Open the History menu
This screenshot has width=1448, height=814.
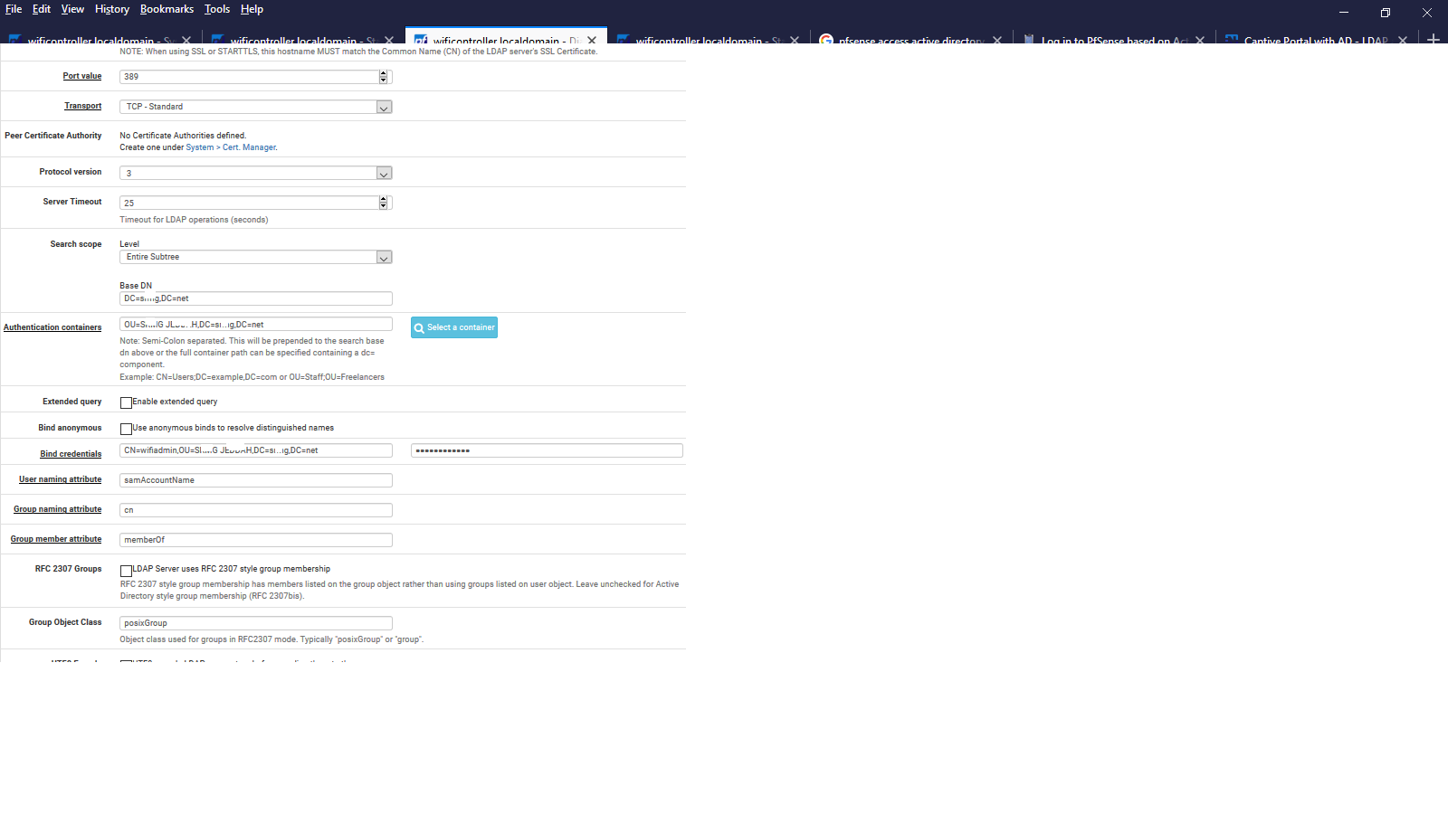pos(112,9)
